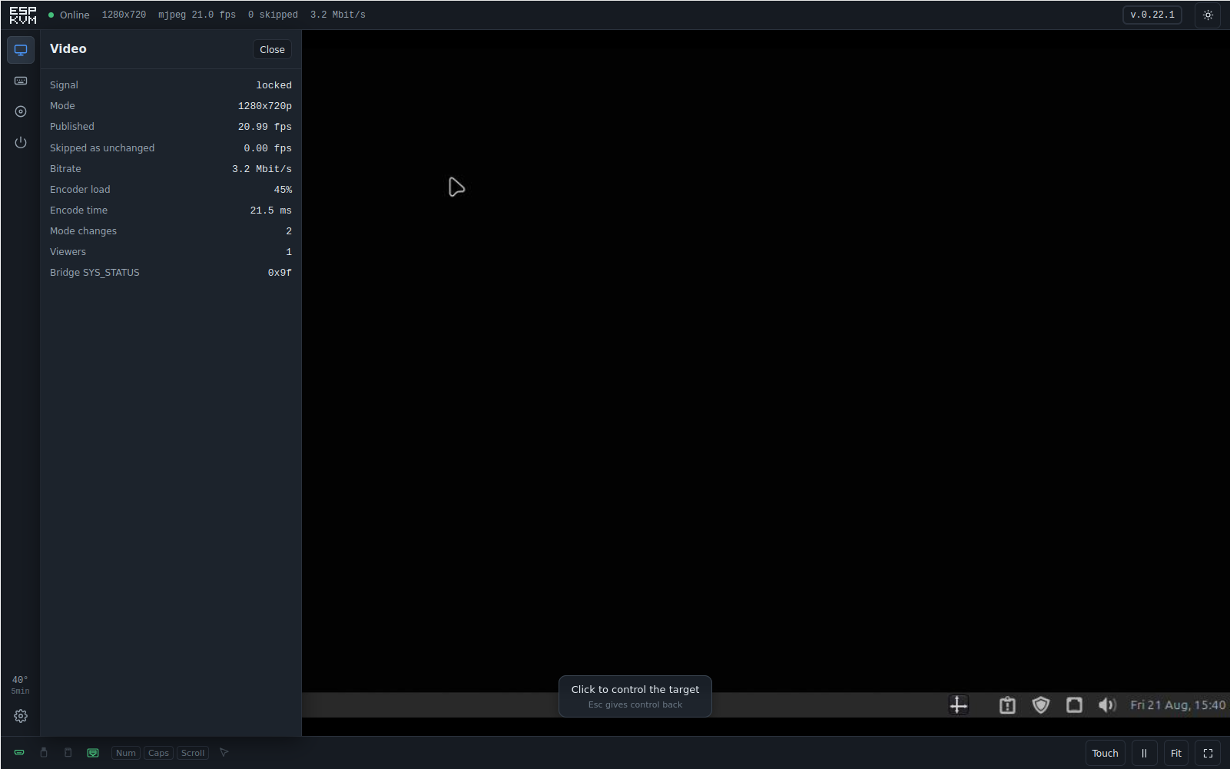Screen dimensions: 1230x769
Task: Click the remote shield security tray icon
Action: (1041, 705)
